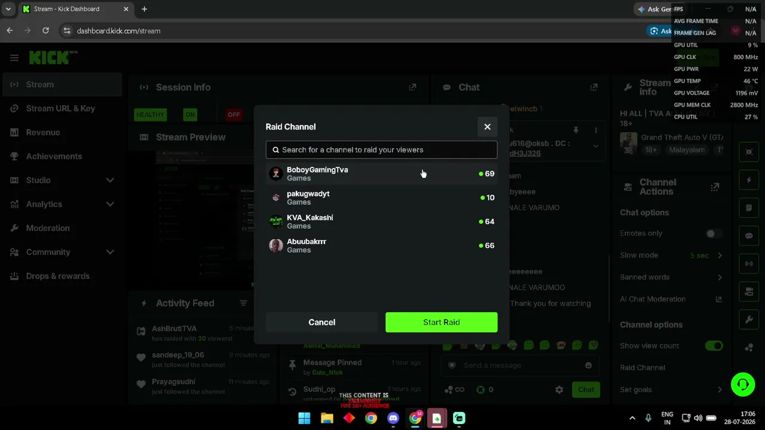Open Discord from the taskbar
765x430 pixels.
(x=393, y=418)
